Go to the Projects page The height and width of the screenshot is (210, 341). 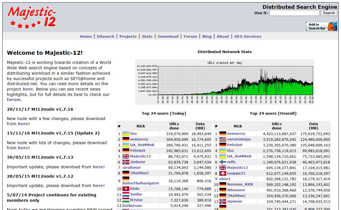click(128, 36)
